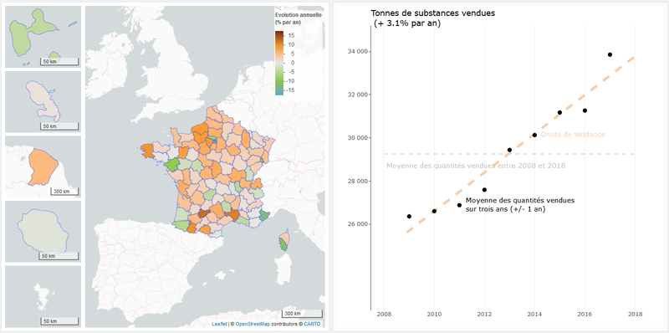Viewport: 669px width, 333px height.
Task: Select the Réunion island inset map
Action: (43, 232)
